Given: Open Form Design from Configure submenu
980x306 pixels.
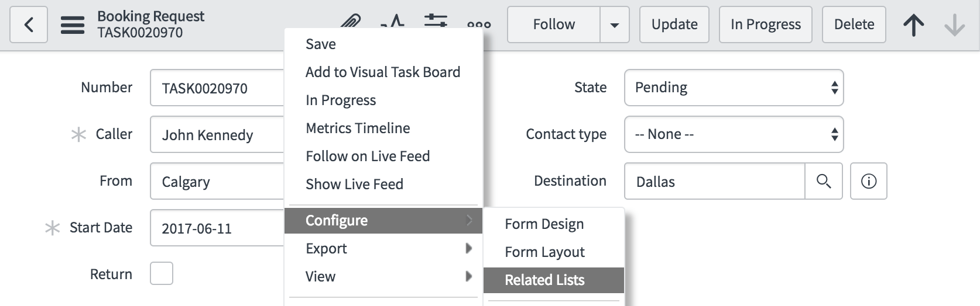Looking at the screenshot, I should [554, 224].
